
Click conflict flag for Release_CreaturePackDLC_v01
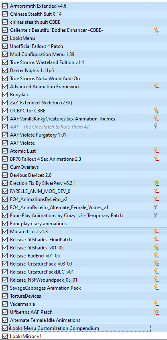tap(157, 272)
